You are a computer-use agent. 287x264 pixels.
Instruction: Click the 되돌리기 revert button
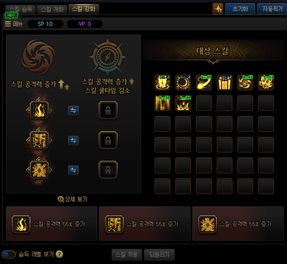pyautogui.click(x=159, y=255)
